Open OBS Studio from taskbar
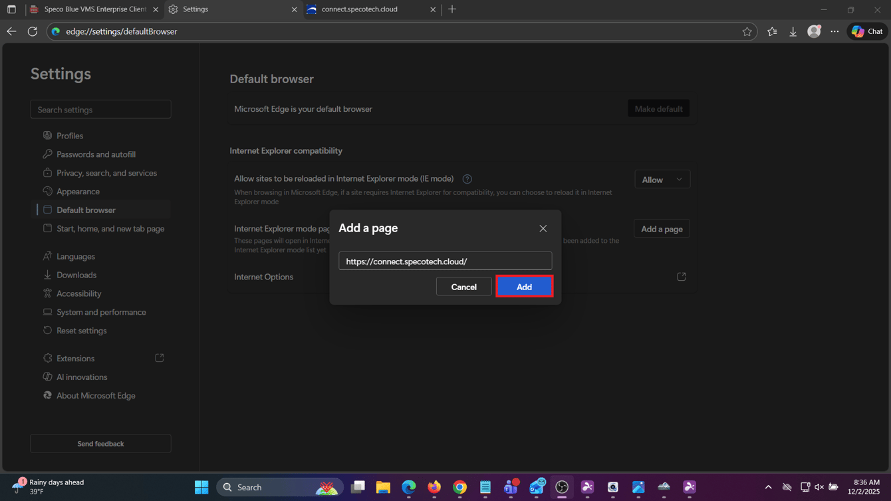This screenshot has width=891, height=501. [562, 487]
